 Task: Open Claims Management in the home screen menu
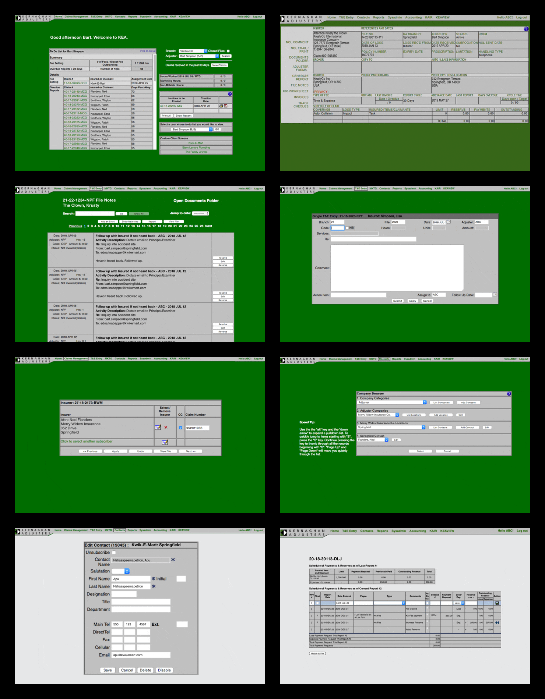click(76, 17)
